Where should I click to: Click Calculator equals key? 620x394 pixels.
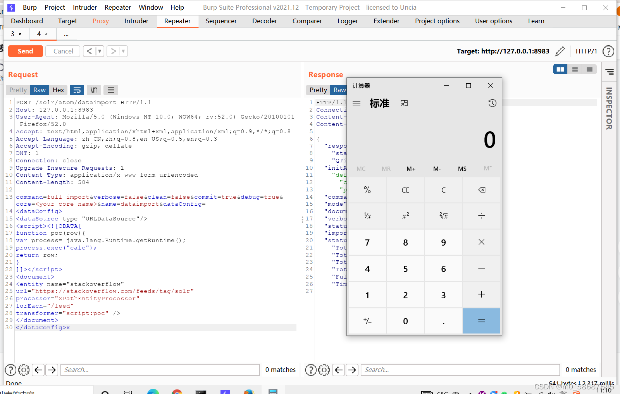482,321
